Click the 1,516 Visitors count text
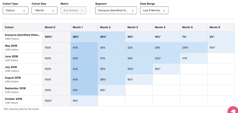Image resolution: width=238 pixels, height=113 pixels. click(12, 103)
